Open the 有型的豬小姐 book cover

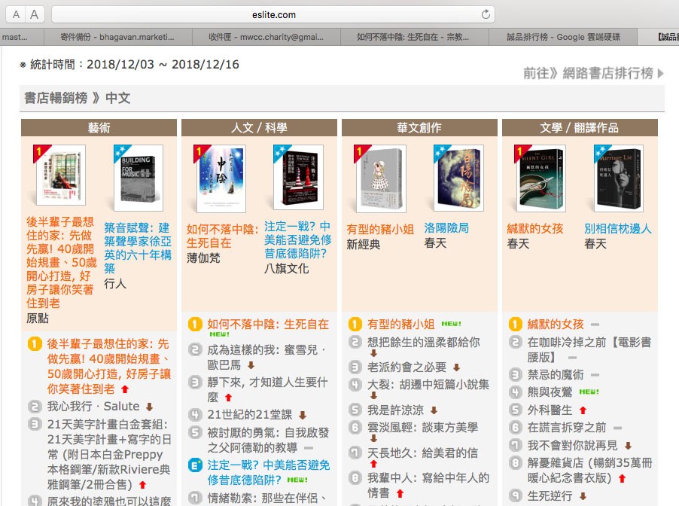point(382,178)
